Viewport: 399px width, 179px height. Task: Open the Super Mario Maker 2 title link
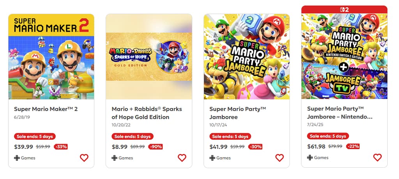(46, 109)
